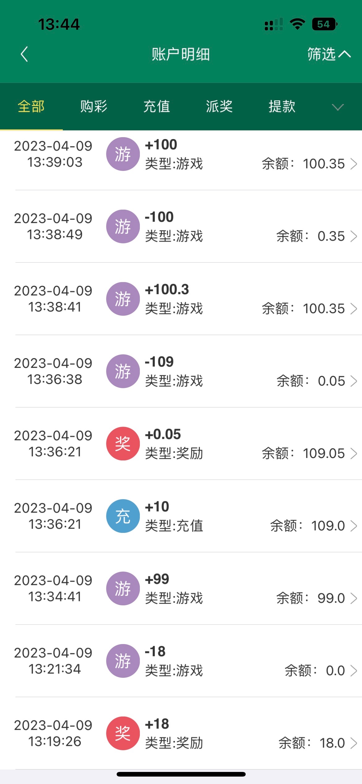This screenshot has height=784, width=362.
Task: Tap purple game icon for +100.3 entry
Action: click(x=123, y=299)
